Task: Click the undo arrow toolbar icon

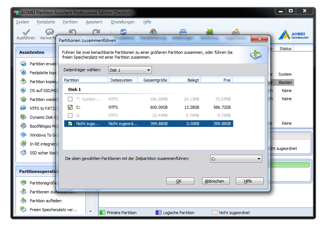Action: [x=72, y=32]
